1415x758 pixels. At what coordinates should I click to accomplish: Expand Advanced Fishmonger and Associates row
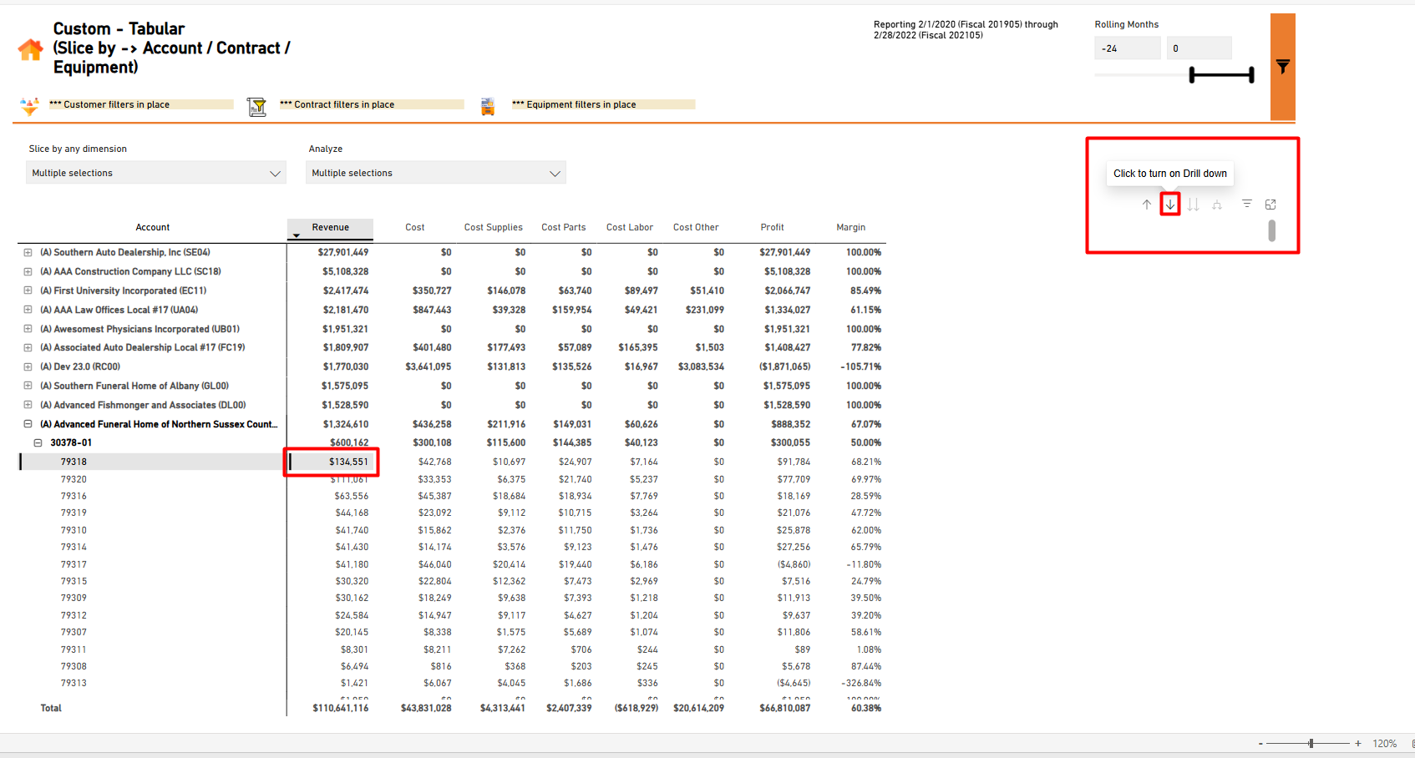[28, 405]
